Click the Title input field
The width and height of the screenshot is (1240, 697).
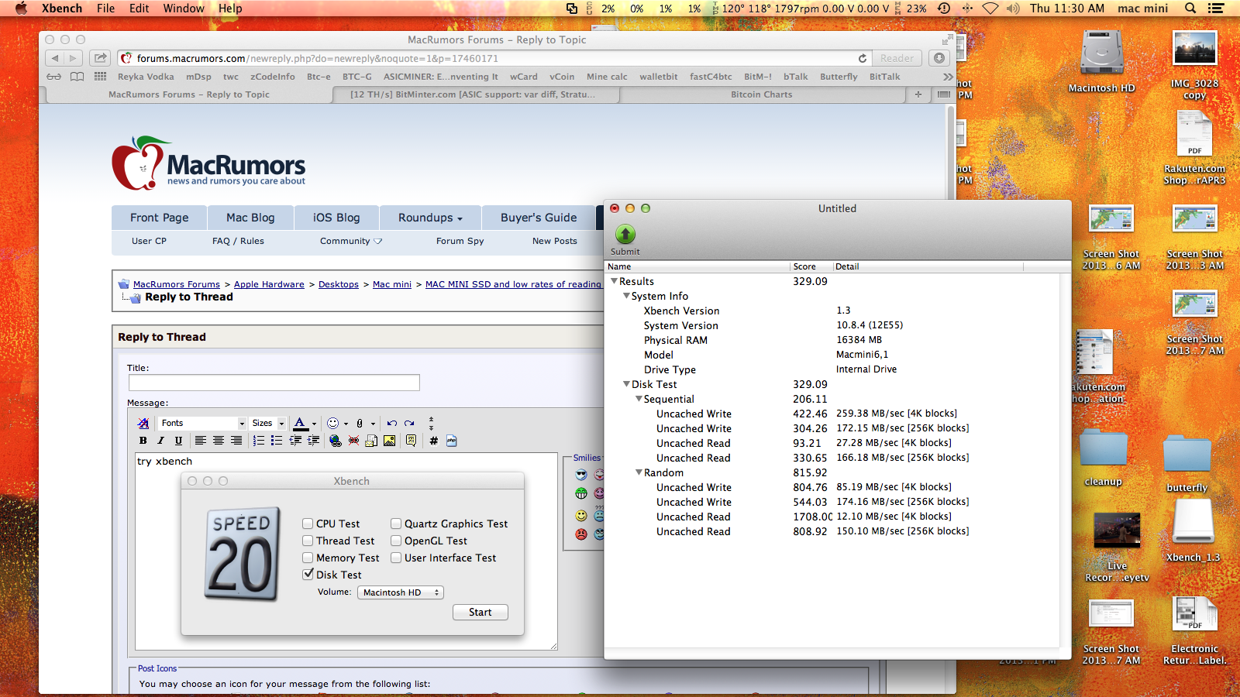274,383
